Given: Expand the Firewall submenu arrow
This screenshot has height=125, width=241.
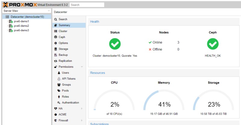Looking at the screenshot, I should [82, 120].
